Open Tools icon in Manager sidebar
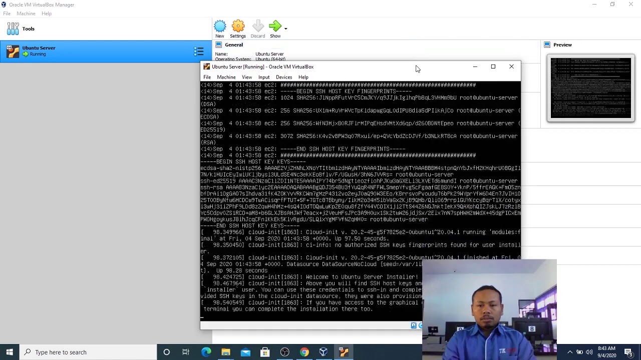The width and height of the screenshot is (641, 360). (13, 28)
